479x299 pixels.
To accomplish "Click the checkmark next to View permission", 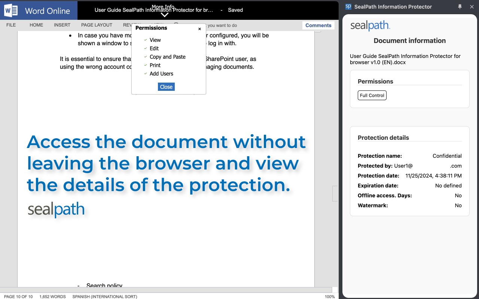I will click(146, 40).
